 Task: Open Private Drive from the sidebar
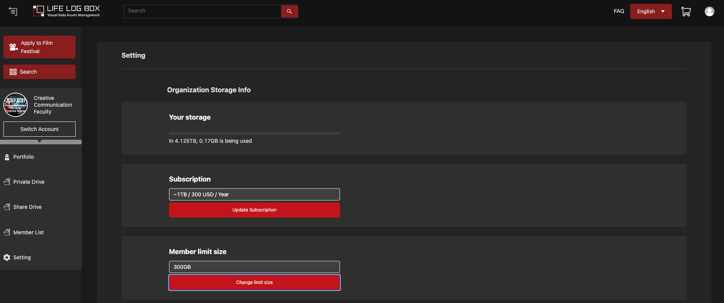point(28,182)
